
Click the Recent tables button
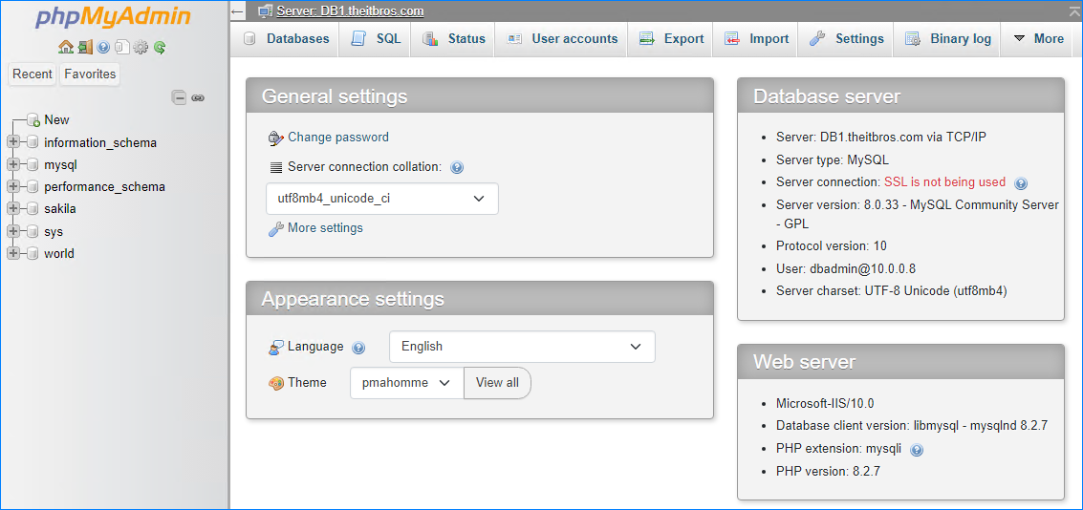point(32,74)
